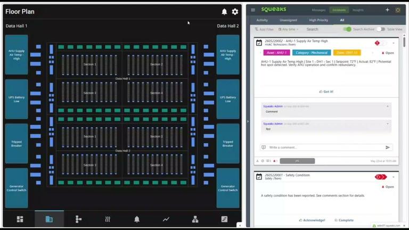Open the network hierarchy icon in bottom navigation
This screenshot has height=230, width=409.
coord(195,219)
